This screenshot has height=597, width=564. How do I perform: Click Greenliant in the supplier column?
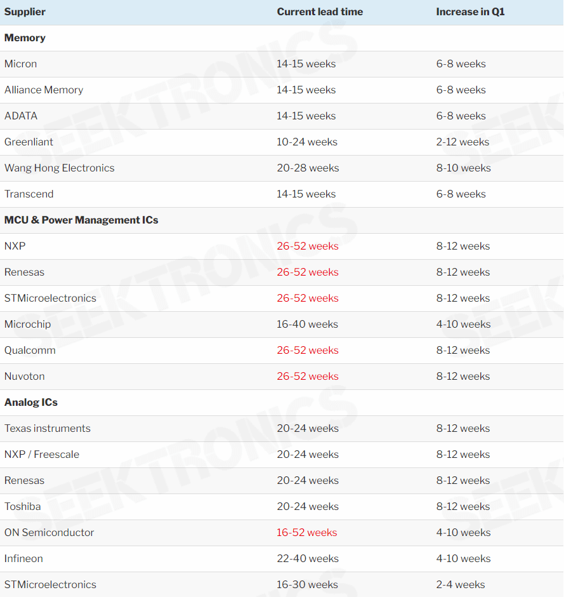point(29,142)
